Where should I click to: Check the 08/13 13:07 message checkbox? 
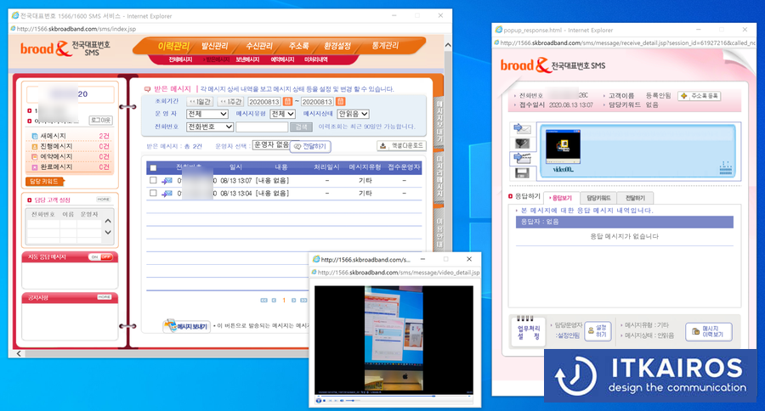153,180
